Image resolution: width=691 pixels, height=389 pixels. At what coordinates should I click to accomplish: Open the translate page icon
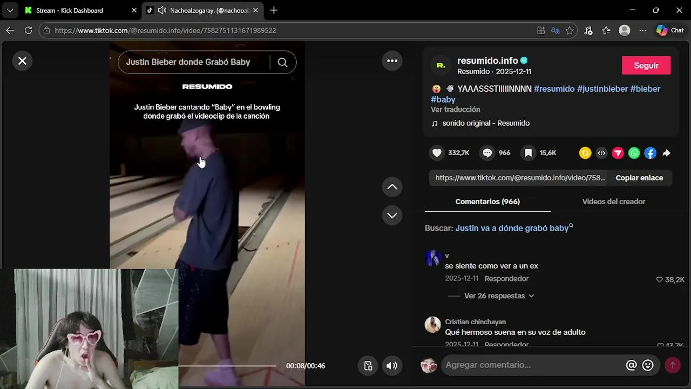[x=555, y=31]
